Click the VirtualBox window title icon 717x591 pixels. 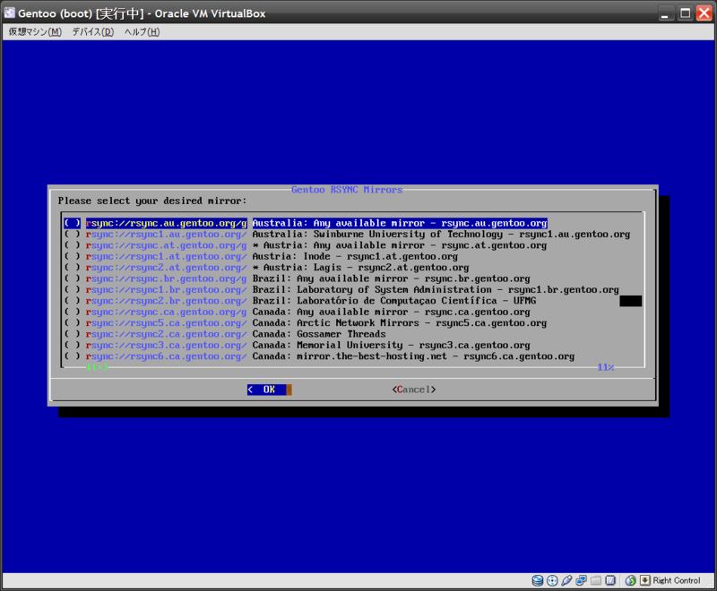10,13
